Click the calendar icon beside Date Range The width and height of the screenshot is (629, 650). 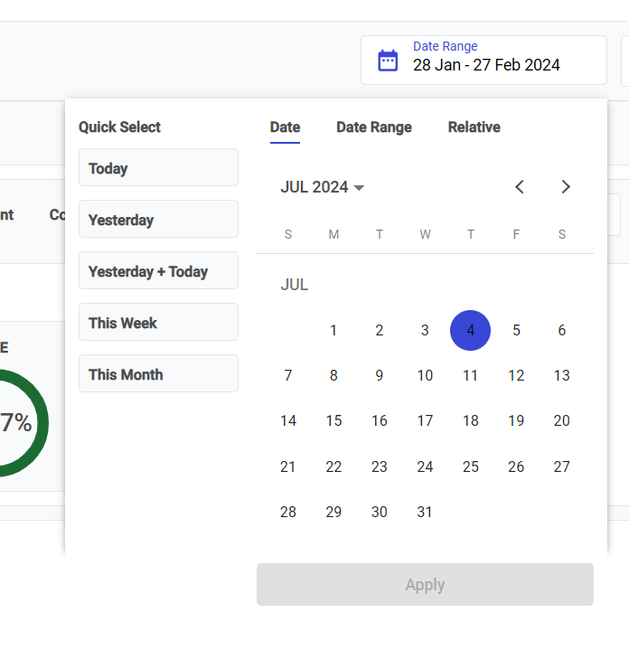(x=388, y=61)
